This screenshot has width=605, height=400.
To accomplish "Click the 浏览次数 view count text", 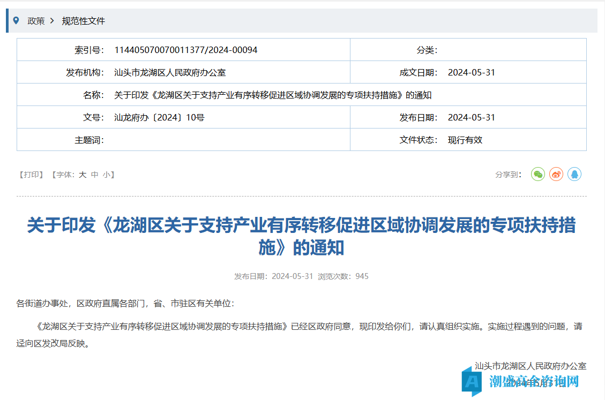I will (x=343, y=276).
